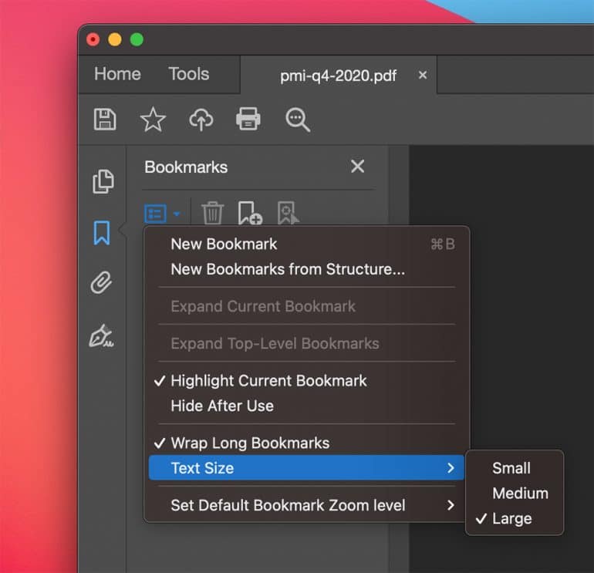Open the Signatures pen sidebar icon
594x573 pixels.
pos(101,336)
